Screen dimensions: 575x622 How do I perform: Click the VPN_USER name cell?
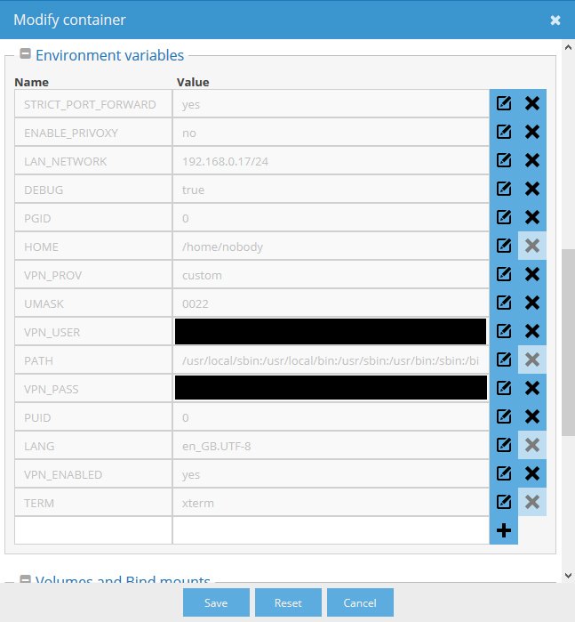pyautogui.click(x=93, y=331)
